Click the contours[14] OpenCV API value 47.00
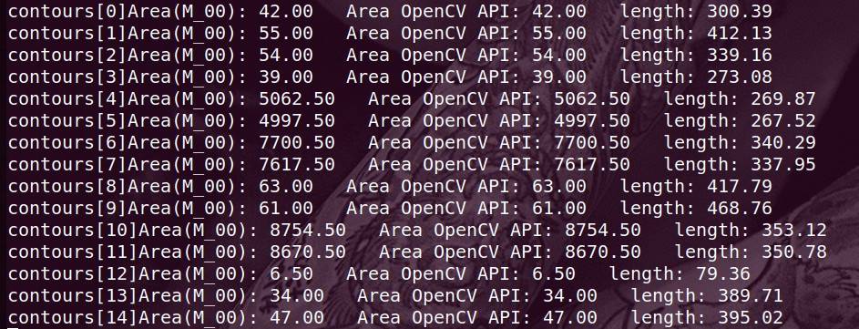 pyautogui.click(x=569, y=318)
